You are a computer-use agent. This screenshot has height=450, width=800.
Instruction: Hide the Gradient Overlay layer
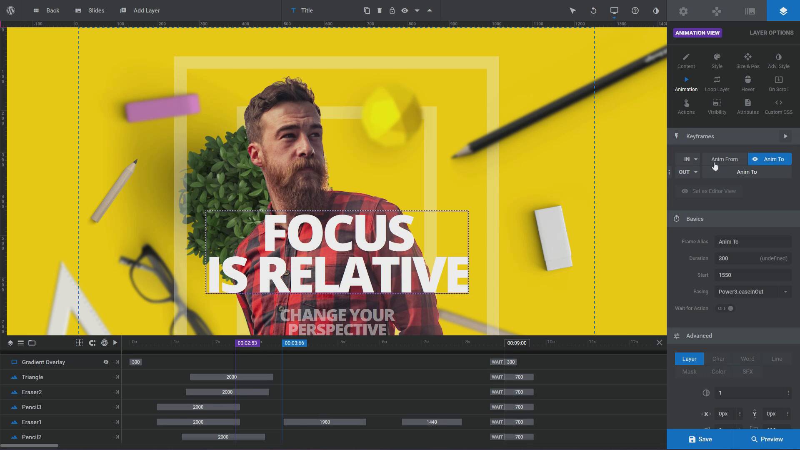coord(106,362)
